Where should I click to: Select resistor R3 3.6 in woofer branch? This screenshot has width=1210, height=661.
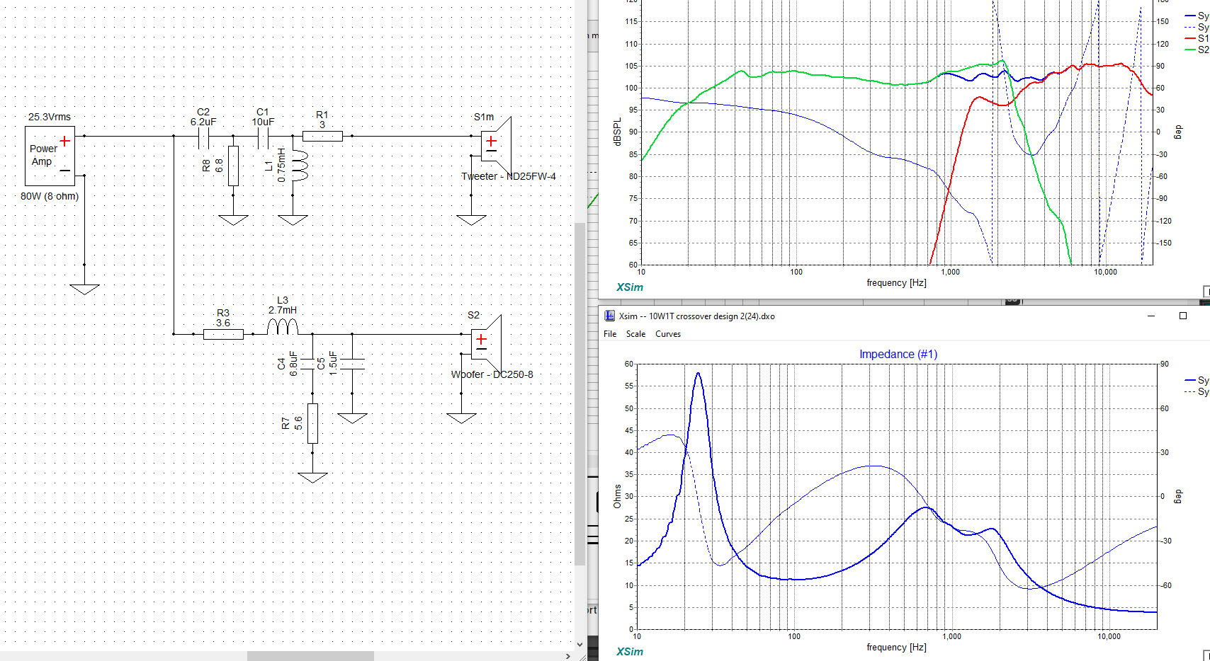[223, 334]
